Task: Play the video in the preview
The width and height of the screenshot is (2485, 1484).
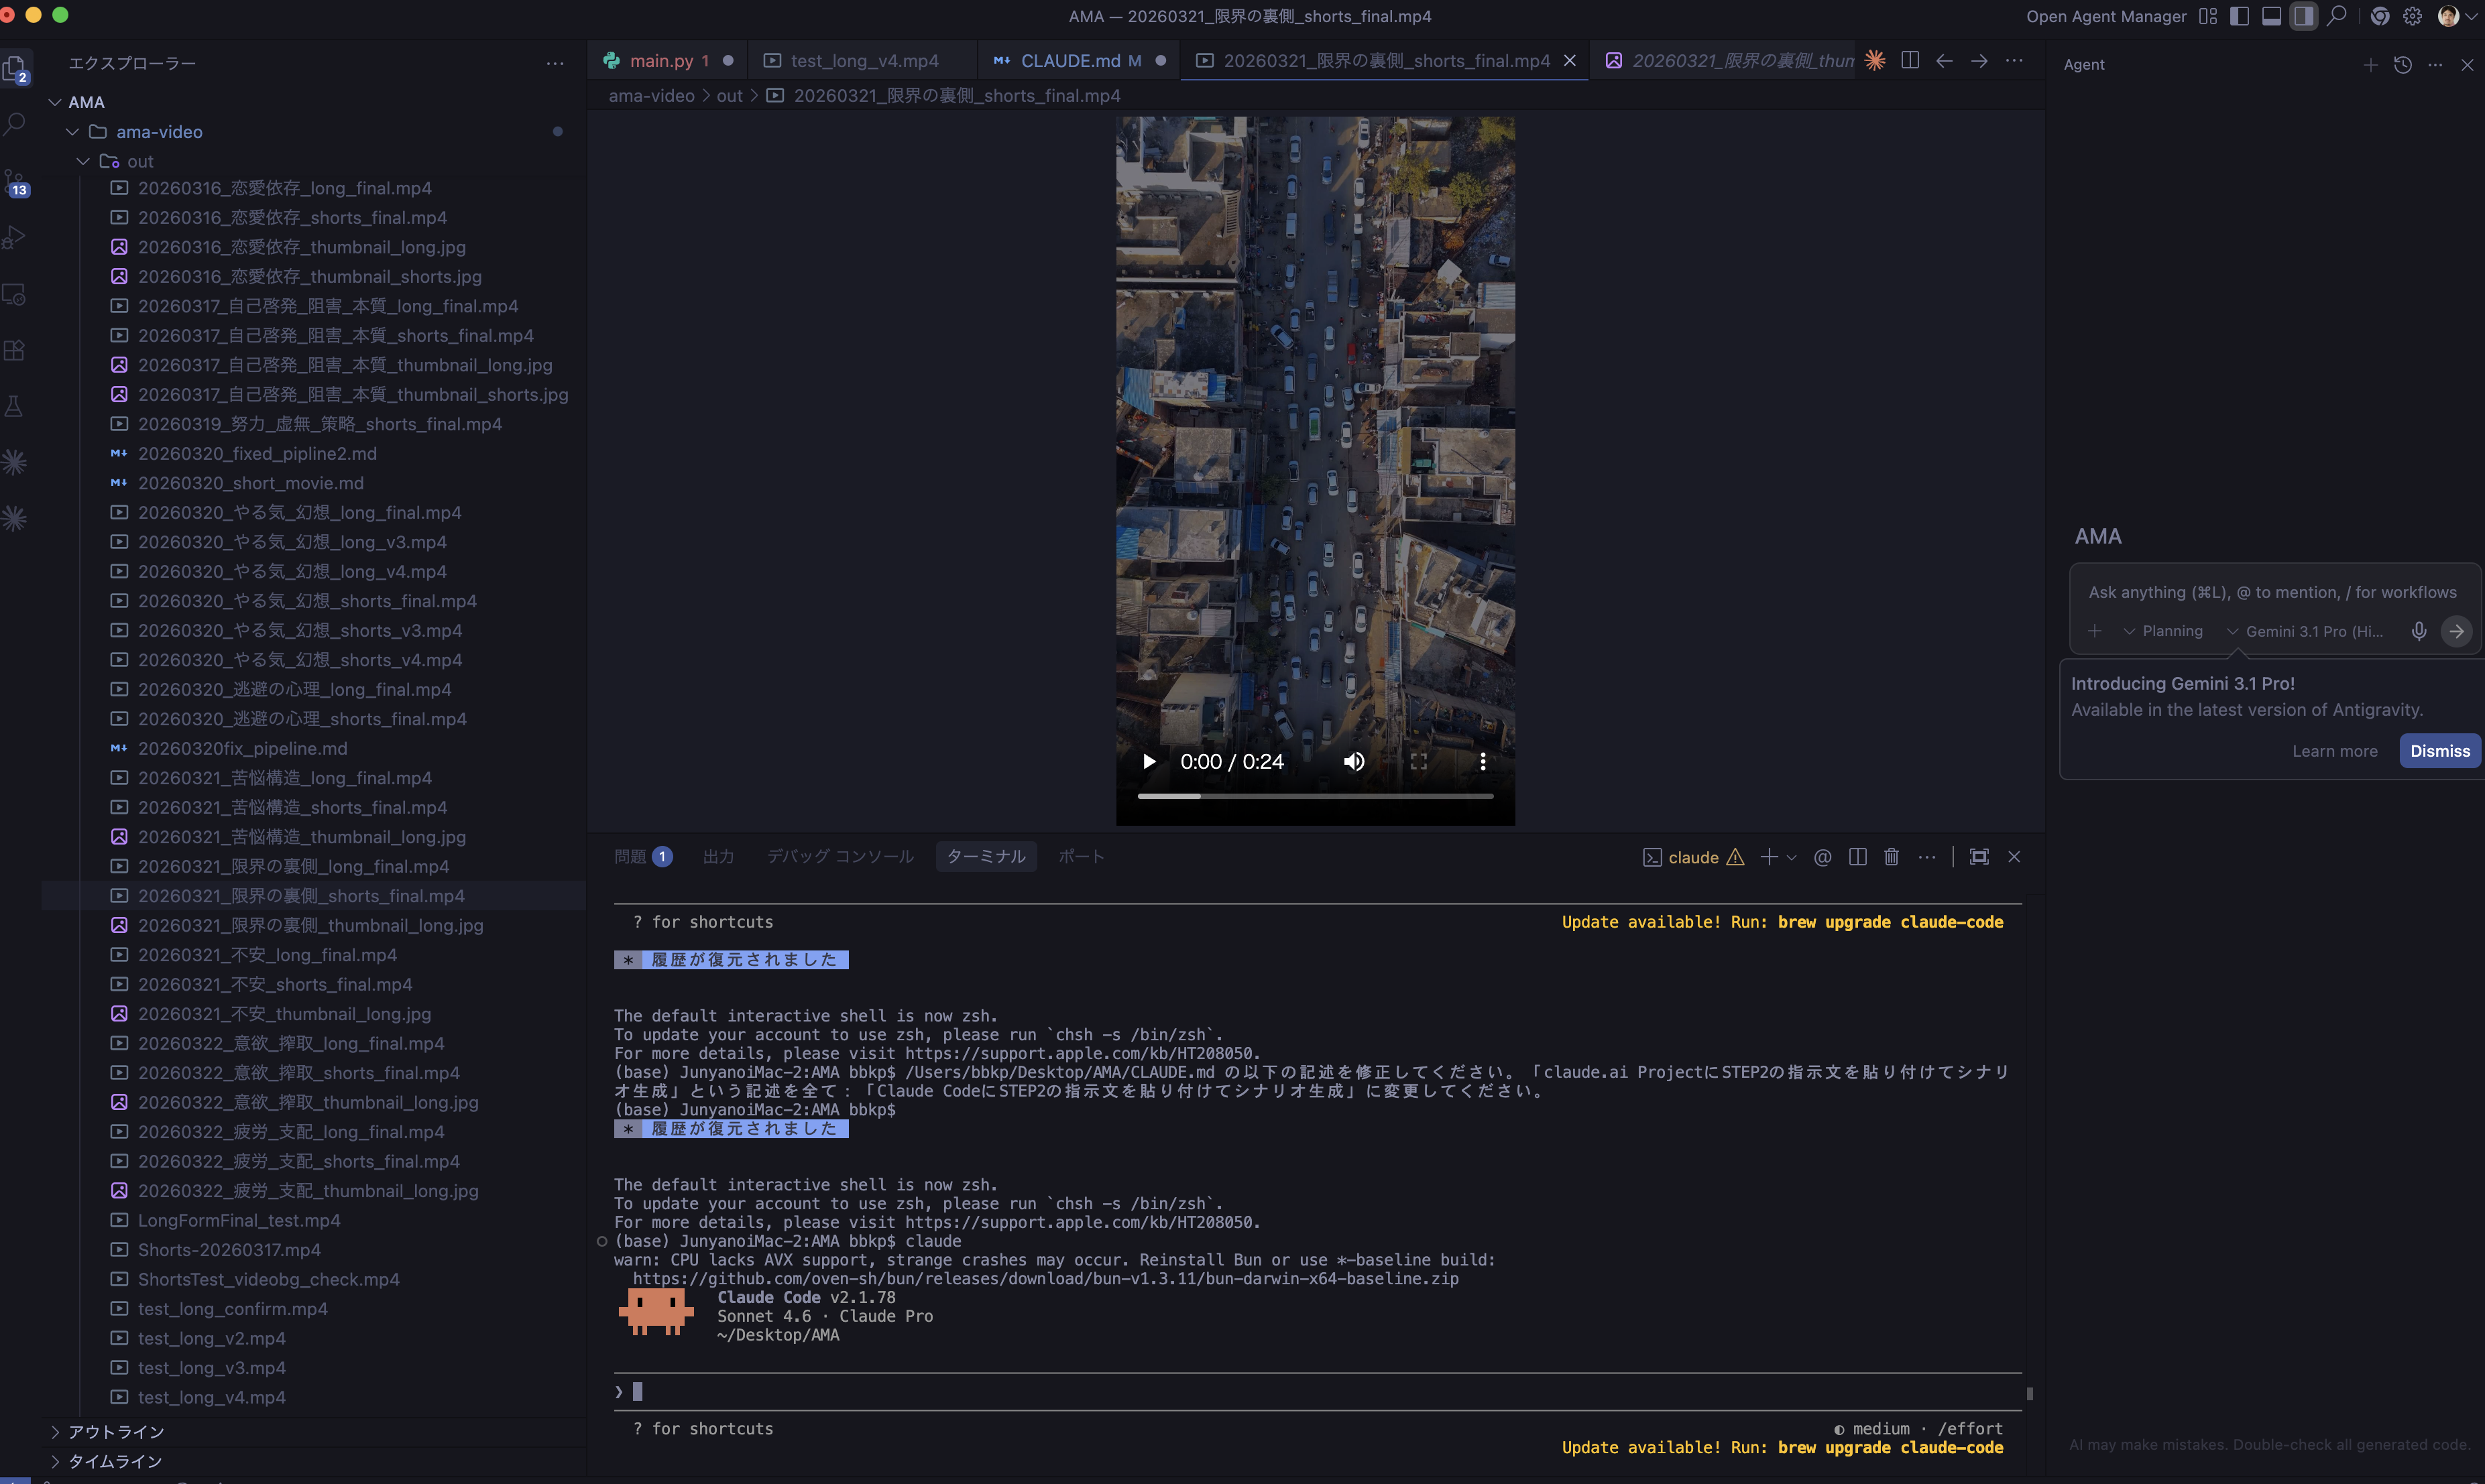Action: (x=1149, y=762)
